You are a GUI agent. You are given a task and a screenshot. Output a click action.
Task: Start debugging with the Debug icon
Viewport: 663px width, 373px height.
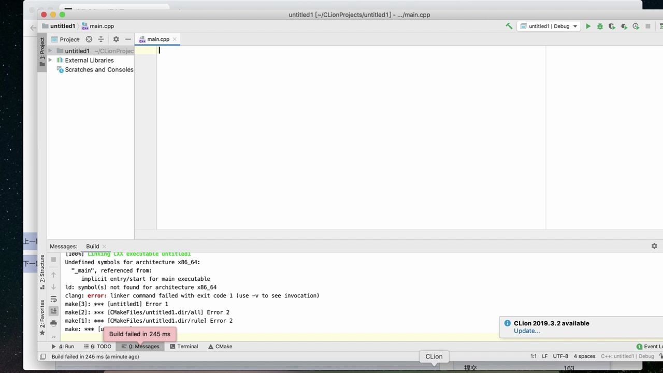pos(600,26)
